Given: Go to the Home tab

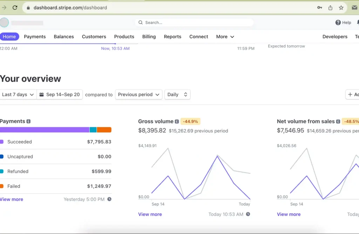Looking at the screenshot, I should (9, 37).
